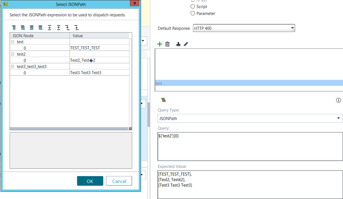Click into the Query text field
Screen dimensions: 343x199
click(x=250, y=147)
